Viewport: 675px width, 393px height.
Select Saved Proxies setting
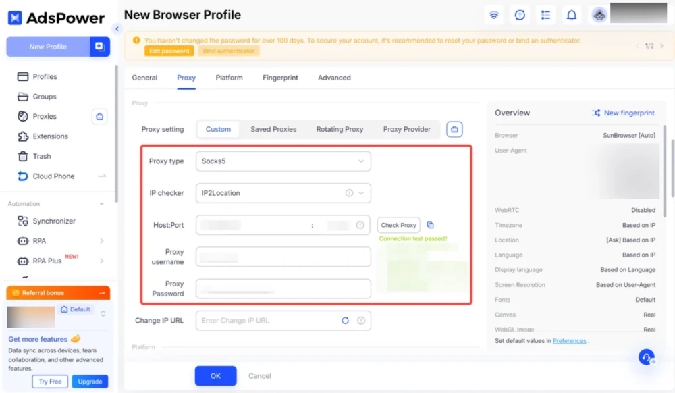pos(273,129)
